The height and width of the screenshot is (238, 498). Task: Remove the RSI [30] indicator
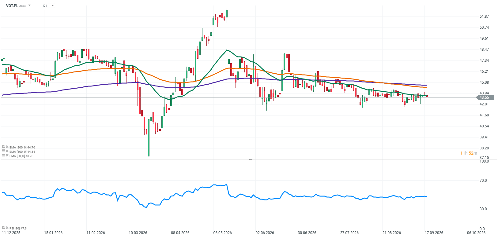pos(7,228)
